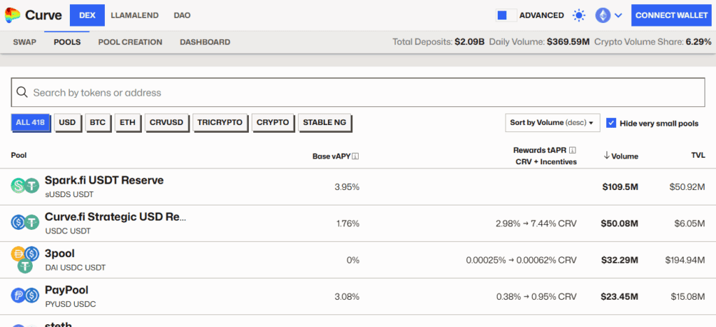Click Strategic USD Reserve USDT token icon
The width and height of the screenshot is (716, 327).
coord(31,222)
